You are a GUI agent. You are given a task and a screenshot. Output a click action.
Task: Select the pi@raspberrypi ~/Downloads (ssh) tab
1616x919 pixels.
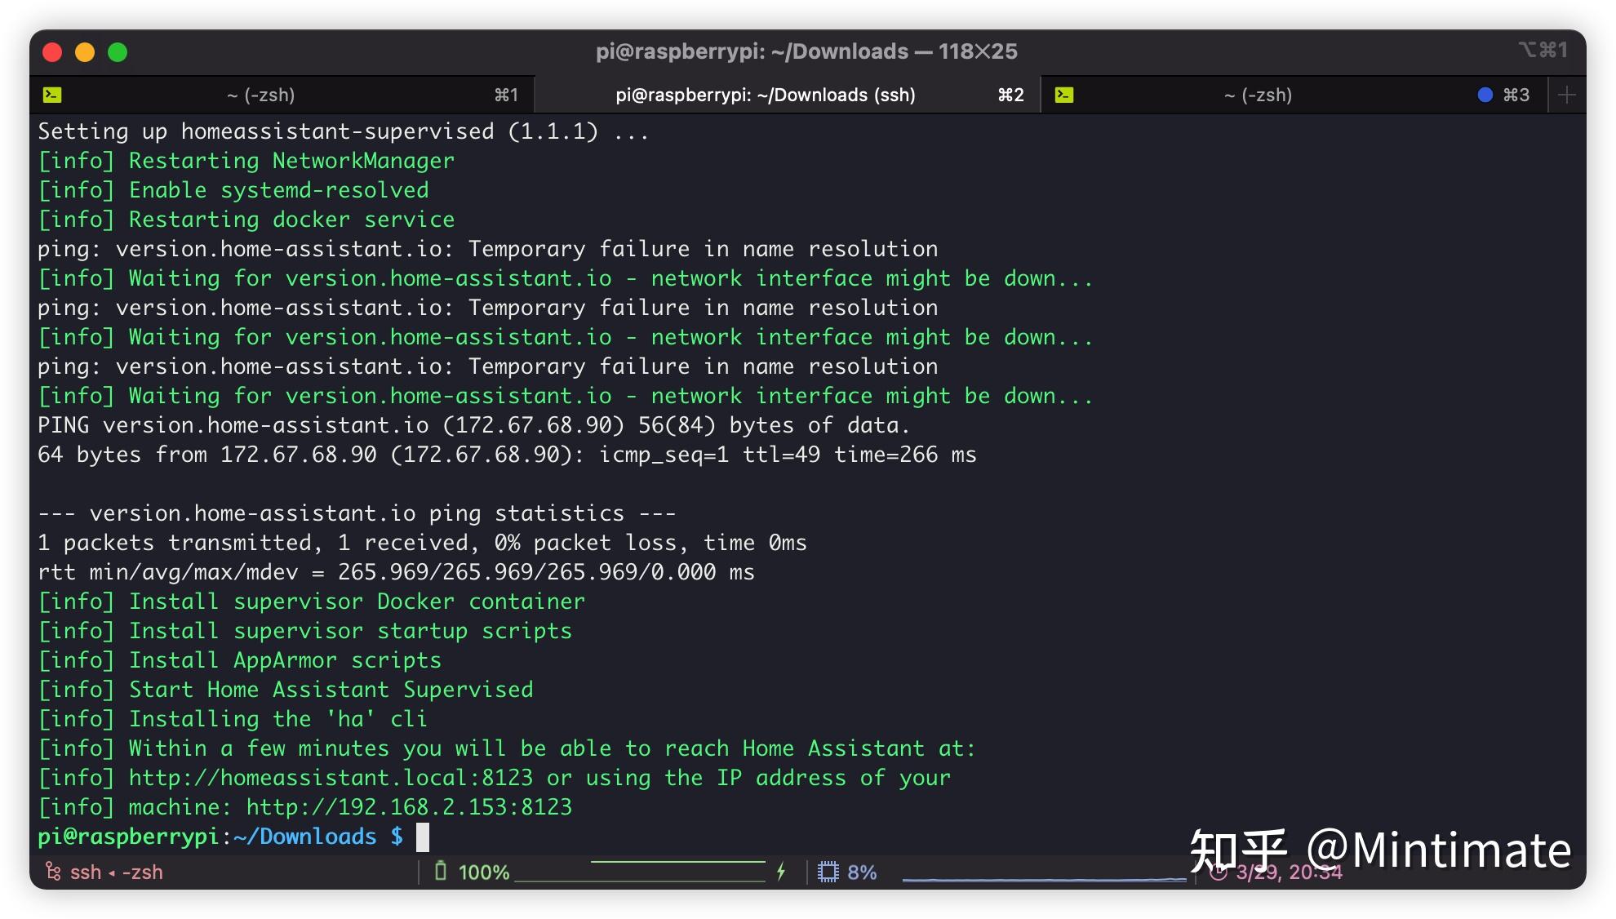click(788, 95)
